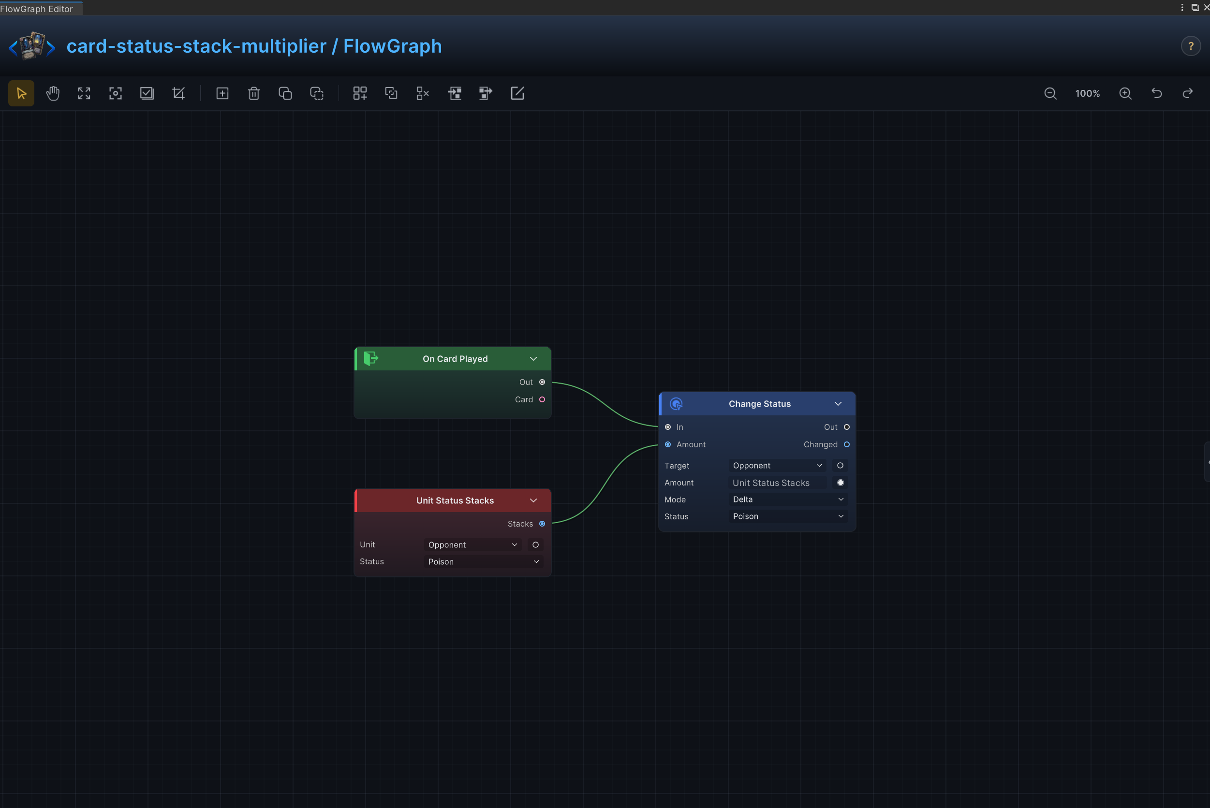
Task: Zoom in with the magnifier plus icon
Action: (x=1125, y=93)
